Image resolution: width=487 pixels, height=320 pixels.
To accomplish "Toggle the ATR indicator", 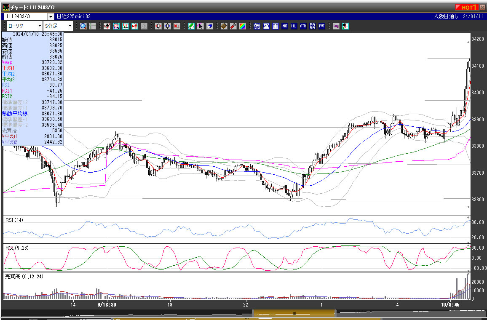I will coord(303,26).
